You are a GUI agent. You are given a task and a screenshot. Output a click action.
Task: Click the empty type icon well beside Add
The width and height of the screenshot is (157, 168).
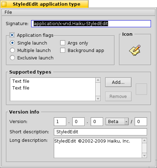[x=141, y=89]
